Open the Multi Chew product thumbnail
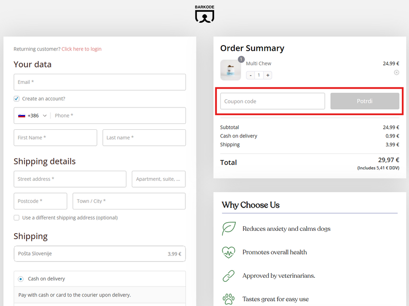Image resolution: width=409 pixels, height=306 pixels. (x=230, y=70)
